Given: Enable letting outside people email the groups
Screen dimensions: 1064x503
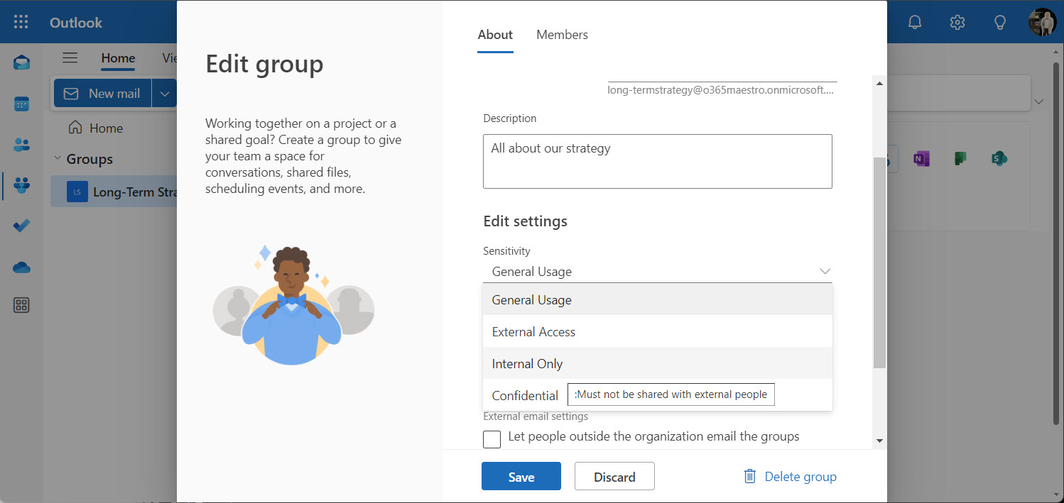Looking at the screenshot, I should [x=492, y=439].
